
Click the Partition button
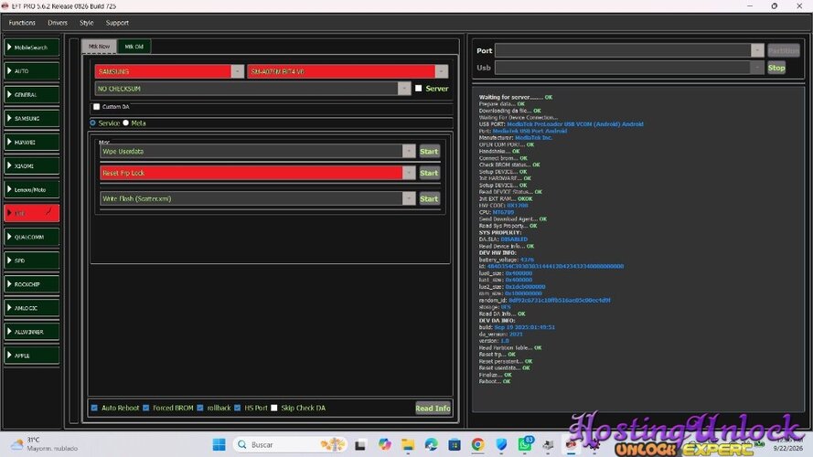pos(784,50)
